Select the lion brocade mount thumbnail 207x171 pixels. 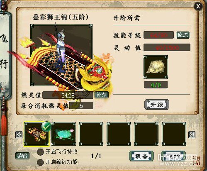pos(36,134)
